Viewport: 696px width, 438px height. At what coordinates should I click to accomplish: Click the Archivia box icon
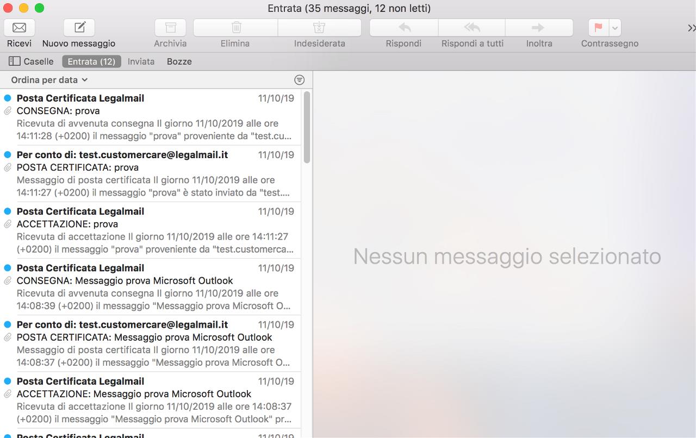[x=170, y=28]
